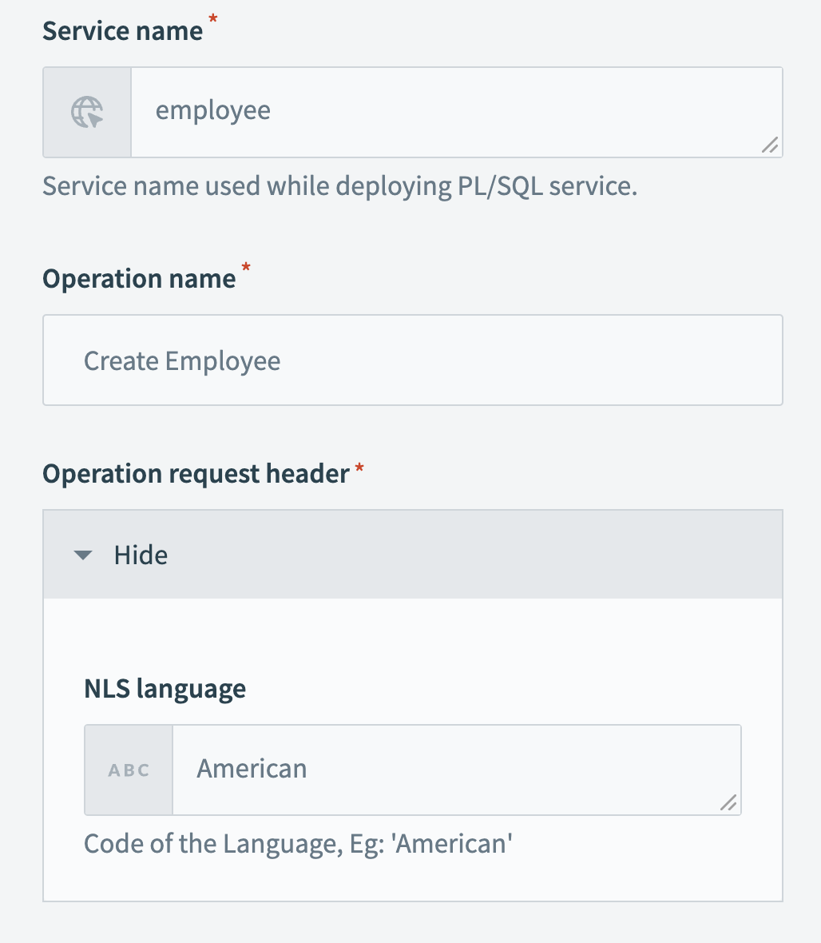Click the PL/SQL service help text
The image size is (821, 943).
tap(339, 185)
